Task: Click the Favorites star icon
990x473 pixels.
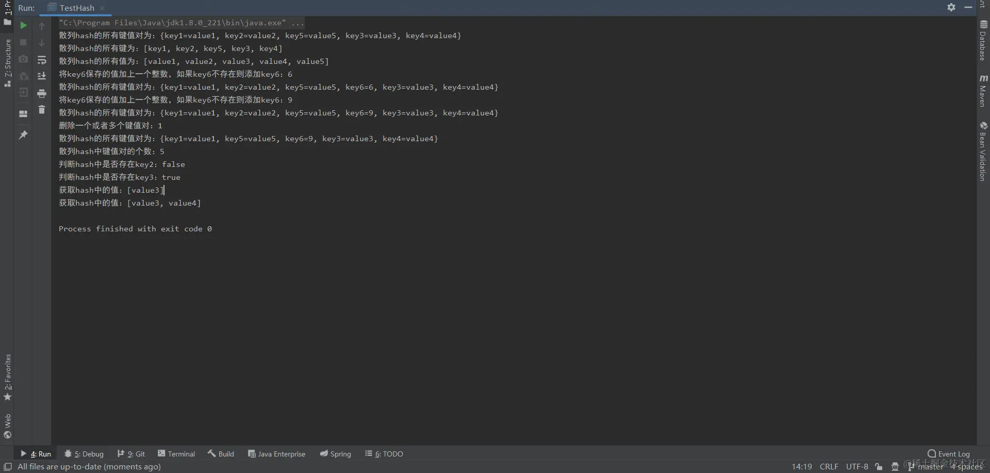Action: [x=7, y=397]
